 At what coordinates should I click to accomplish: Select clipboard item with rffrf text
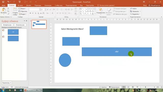13,32
